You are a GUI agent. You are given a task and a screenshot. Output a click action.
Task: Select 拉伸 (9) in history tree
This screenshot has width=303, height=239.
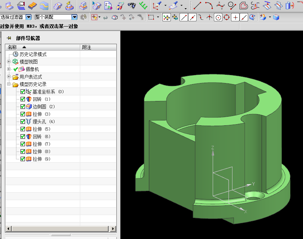point(37,159)
